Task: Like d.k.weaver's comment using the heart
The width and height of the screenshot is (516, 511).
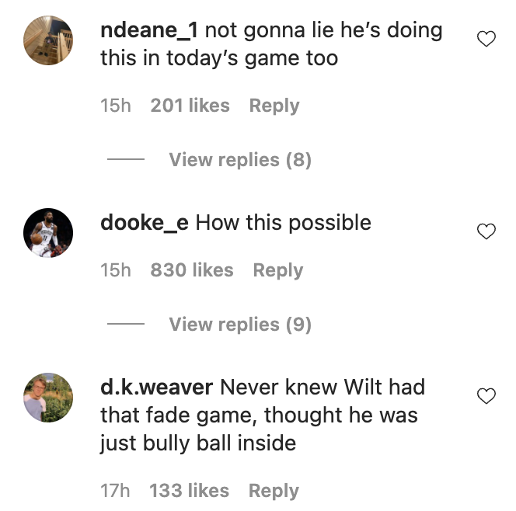Action: pos(486,395)
